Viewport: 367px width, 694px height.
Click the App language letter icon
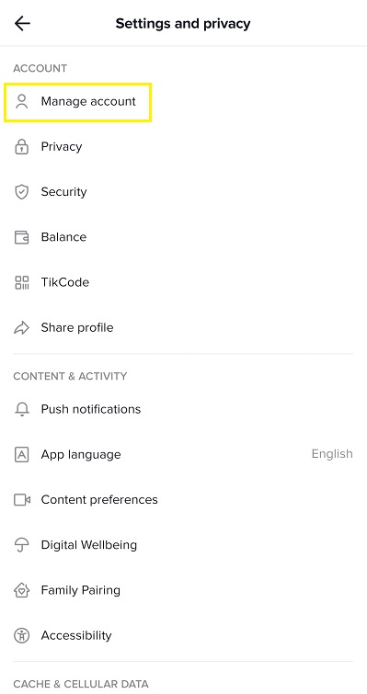point(21,455)
